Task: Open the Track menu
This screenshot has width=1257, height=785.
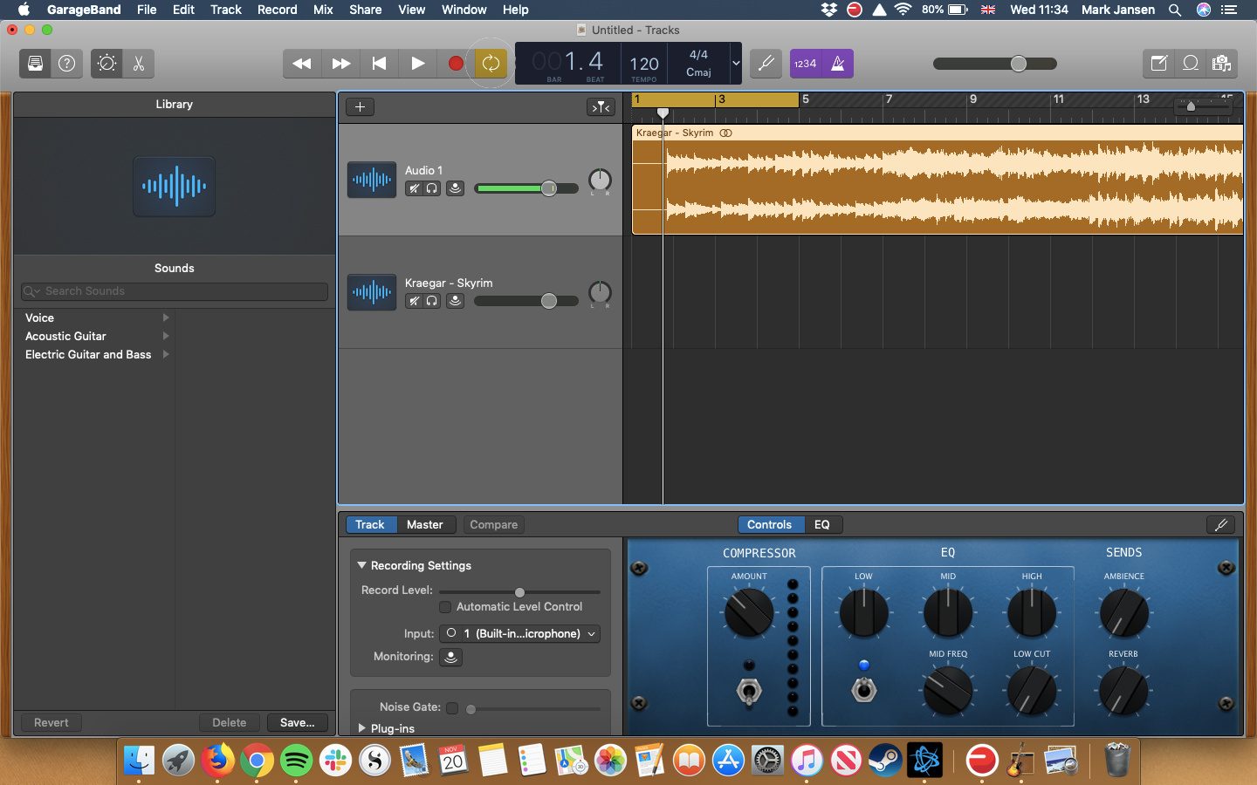Action: (225, 10)
